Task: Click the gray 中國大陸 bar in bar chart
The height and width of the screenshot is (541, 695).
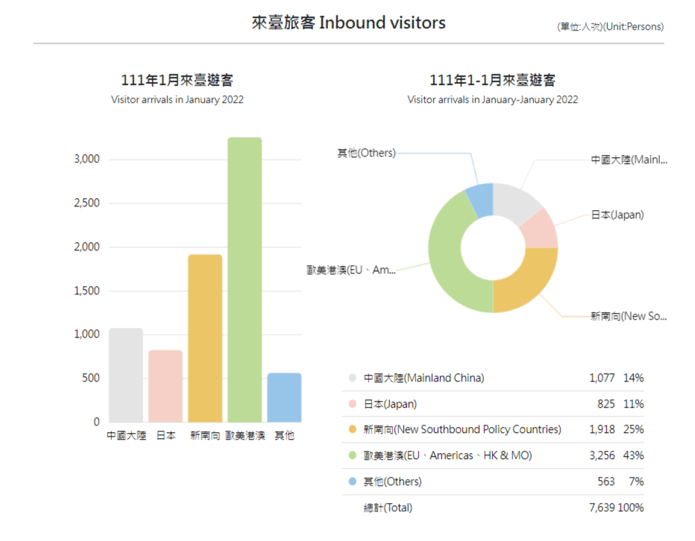Action: (125, 375)
